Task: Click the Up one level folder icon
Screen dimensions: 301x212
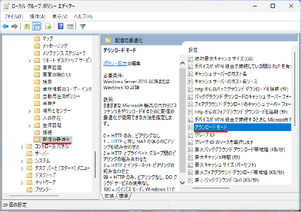Action: (27, 26)
